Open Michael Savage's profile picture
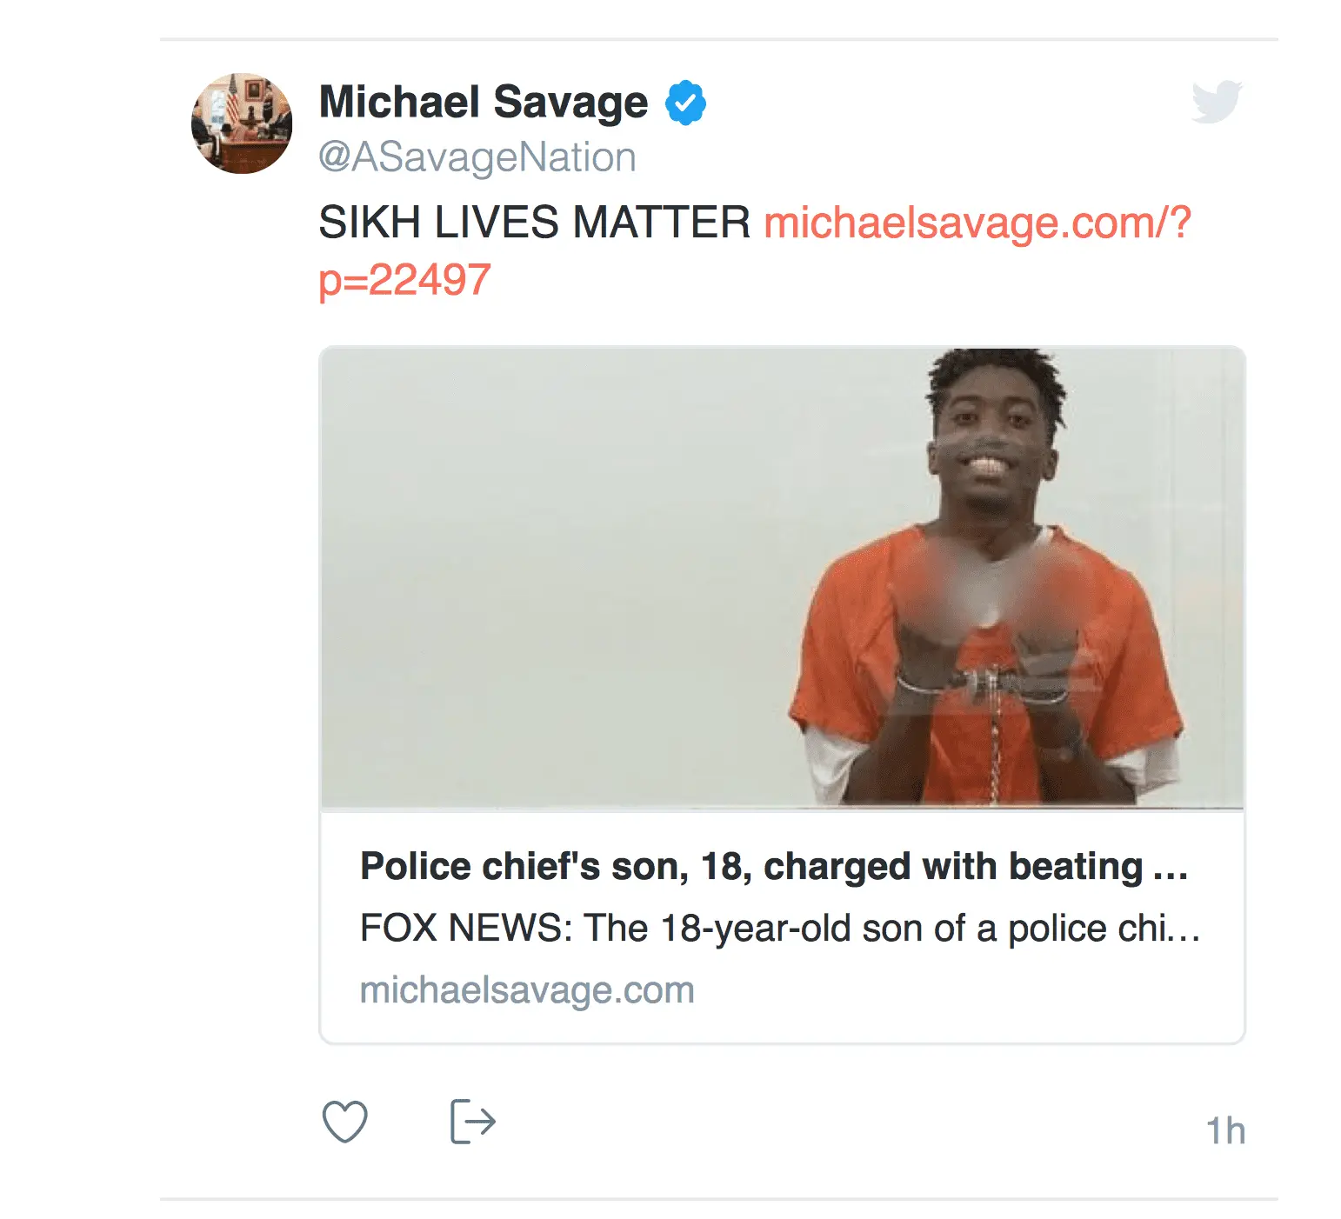 pos(242,123)
